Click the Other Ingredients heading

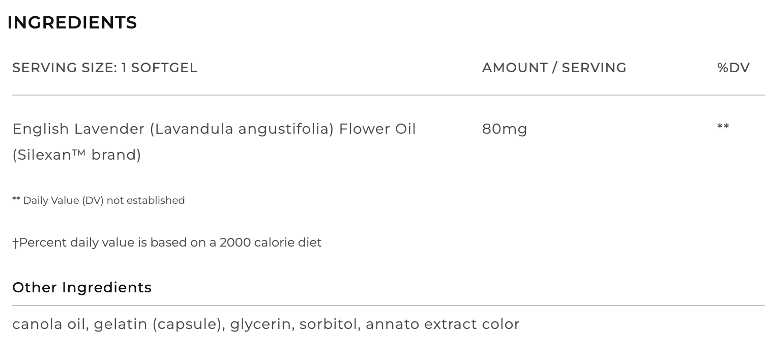tap(82, 287)
